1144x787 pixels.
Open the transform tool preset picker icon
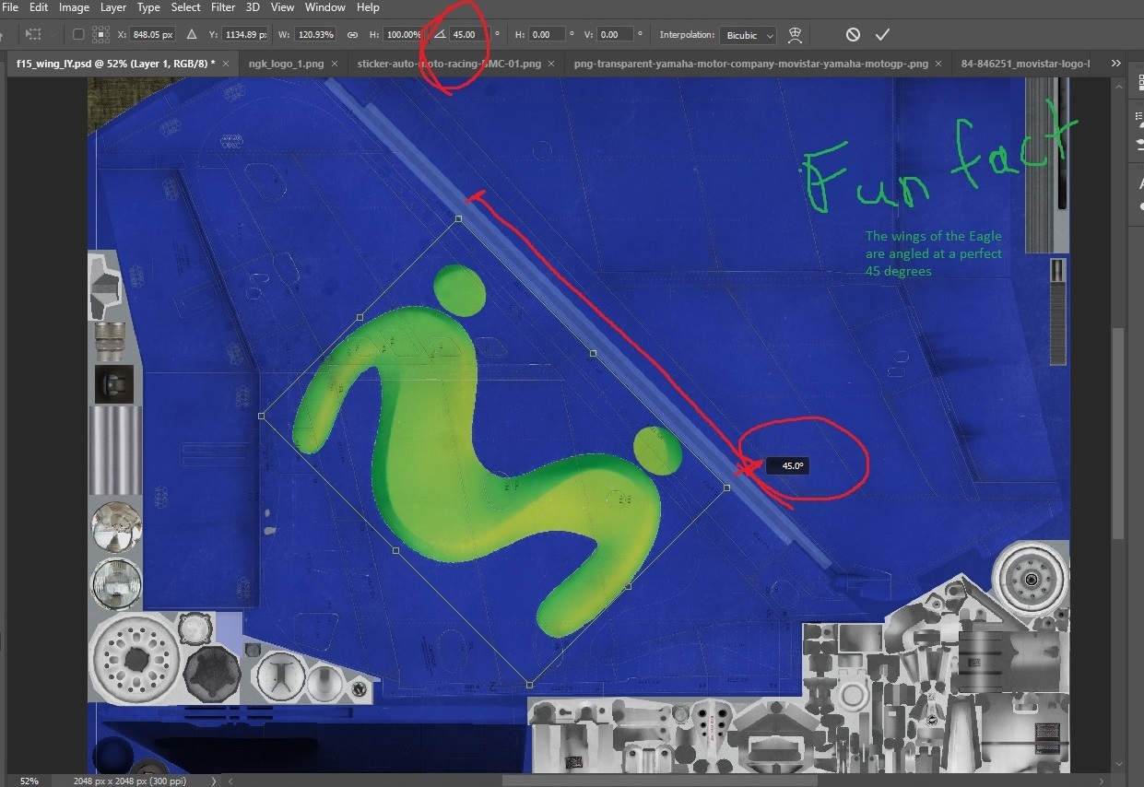(x=34, y=35)
